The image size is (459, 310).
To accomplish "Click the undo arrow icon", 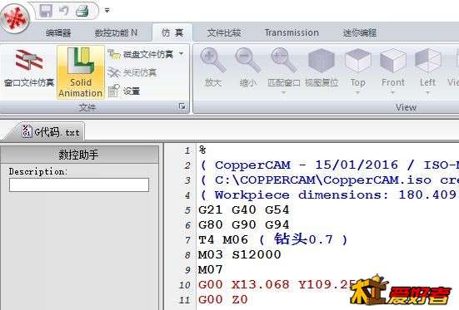I will point(64,11).
